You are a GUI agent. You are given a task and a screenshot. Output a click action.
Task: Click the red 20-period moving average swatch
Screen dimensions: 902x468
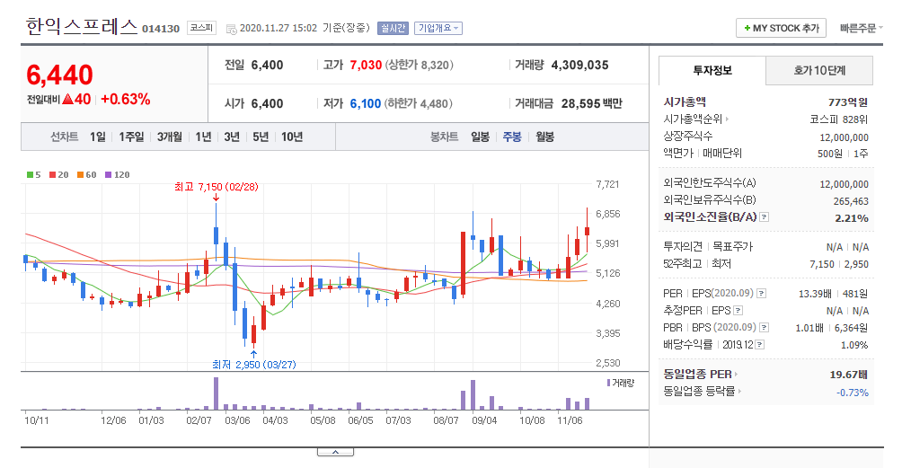(x=52, y=175)
